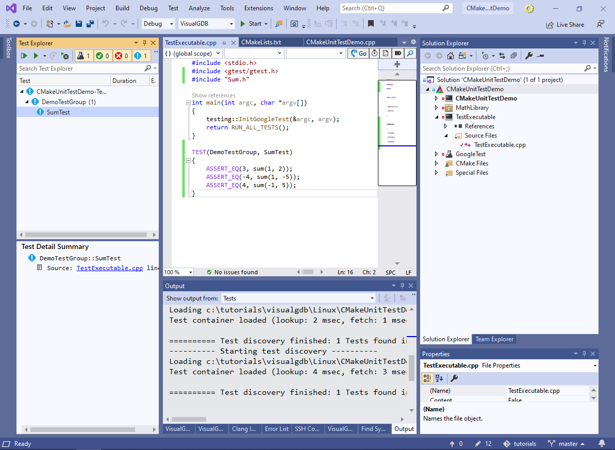Screen dimensions: 615x450
Task: Open the Debug configuration dropdown
Action: [159, 24]
